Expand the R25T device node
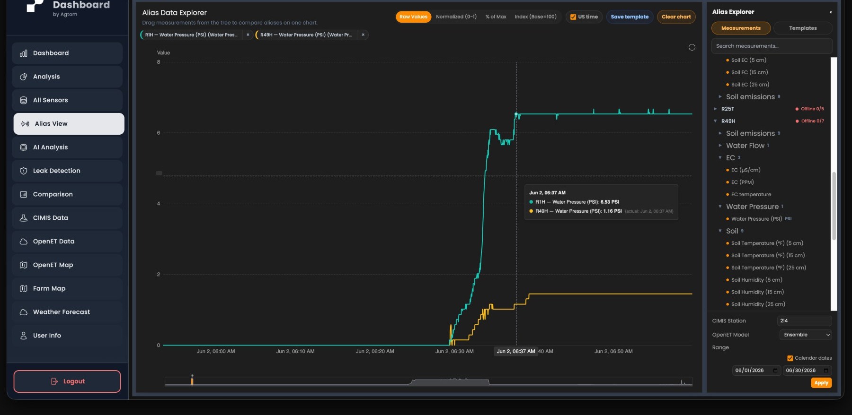852x415 pixels. (715, 109)
